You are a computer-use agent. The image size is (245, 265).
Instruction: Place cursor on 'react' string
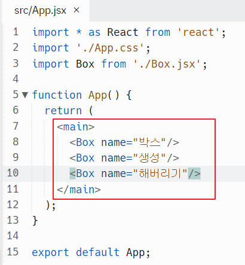pyautogui.click(x=198, y=32)
